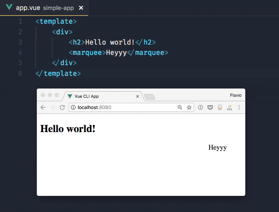Bookmark the page with the star icon
279x212 pixels.
(x=189, y=107)
